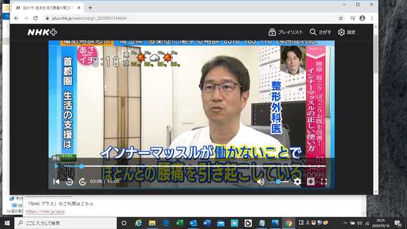The width and height of the screenshot is (407, 229).
Task: Rewind the video ten seconds
Action: (69, 181)
